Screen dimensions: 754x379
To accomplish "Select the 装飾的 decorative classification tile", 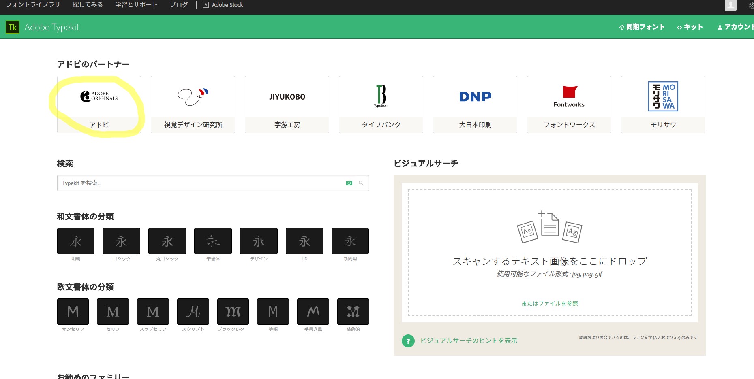I will tap(353, 311).
